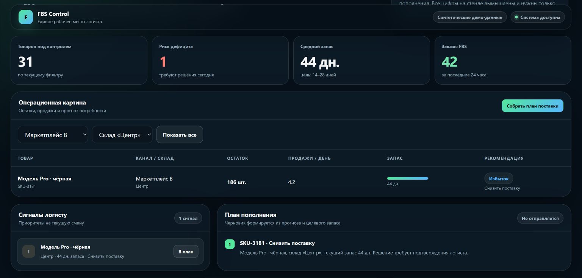Click the ТОВАР column header

click(x=25, y=158)
